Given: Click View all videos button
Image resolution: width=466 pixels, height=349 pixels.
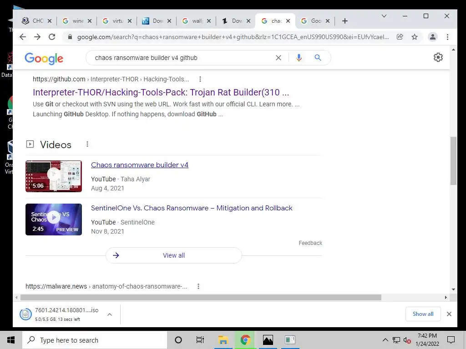Looking at the screenshot, I should tap(174, 255).
